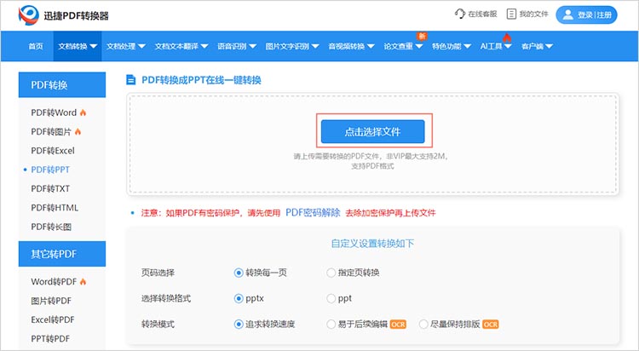The width and height of the screenshot is (639, 351).
Task: Open PDF转长图 in the sidebar
Action: tap(51, 227)
